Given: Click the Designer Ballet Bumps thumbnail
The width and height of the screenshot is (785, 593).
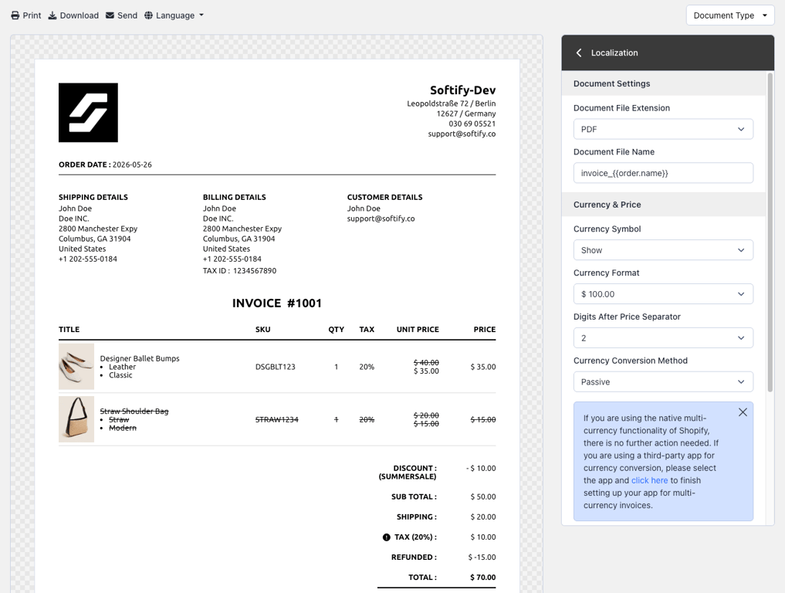Looking at the screenshot, I should coord(76,367).
